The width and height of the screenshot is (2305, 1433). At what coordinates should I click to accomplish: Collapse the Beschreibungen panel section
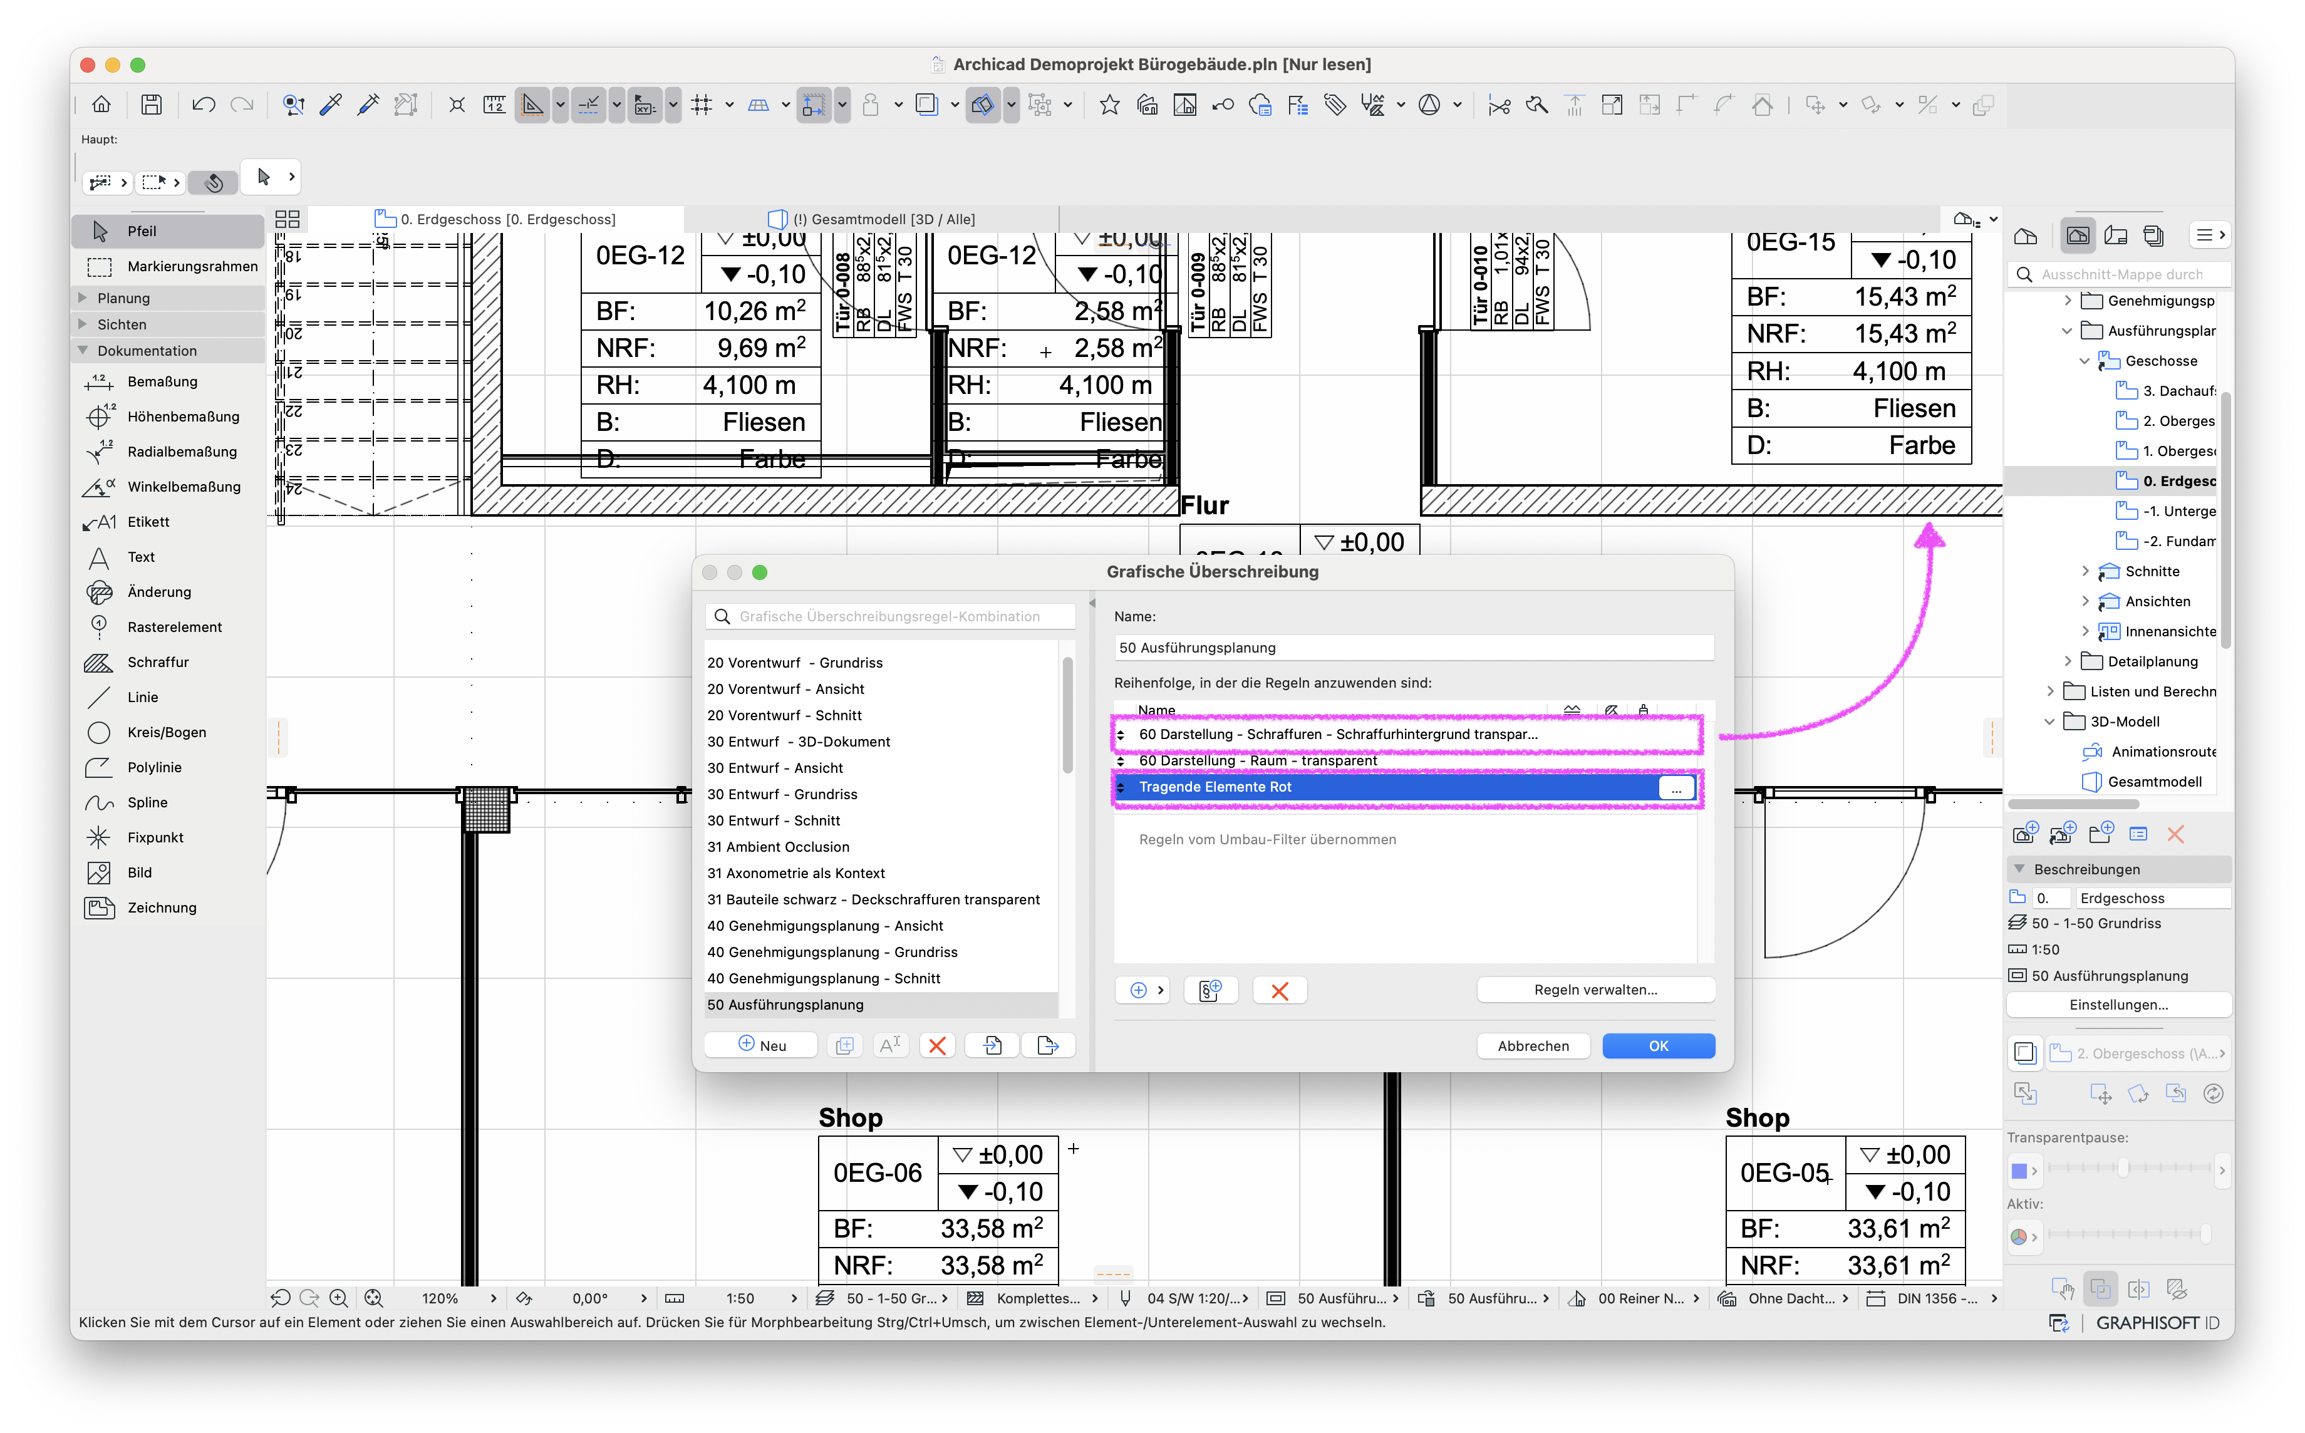2020,869
